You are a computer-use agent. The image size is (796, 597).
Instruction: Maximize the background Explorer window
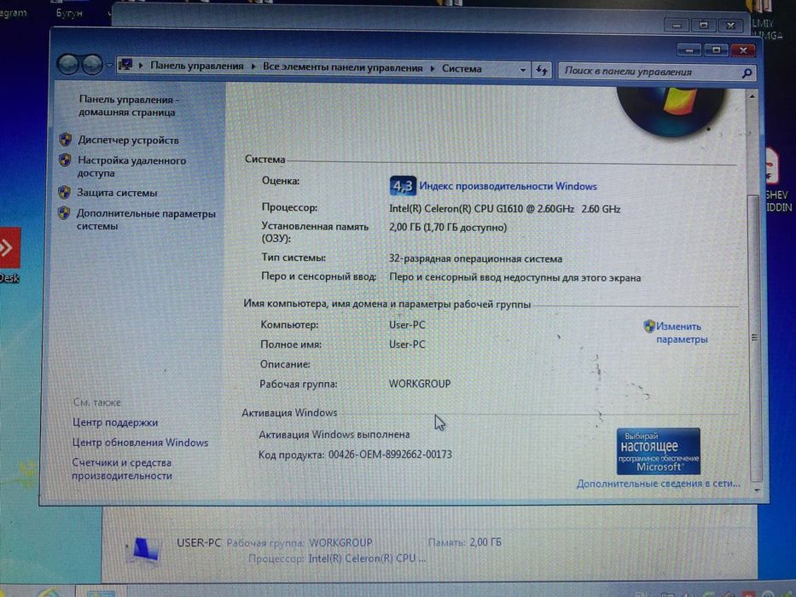[x=704, y=25]
